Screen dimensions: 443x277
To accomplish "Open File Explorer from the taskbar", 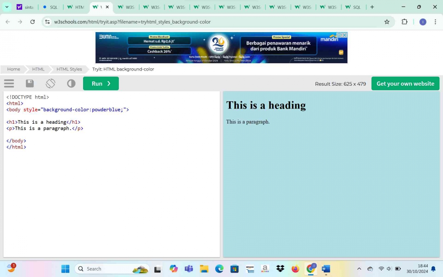I will 204,269.
